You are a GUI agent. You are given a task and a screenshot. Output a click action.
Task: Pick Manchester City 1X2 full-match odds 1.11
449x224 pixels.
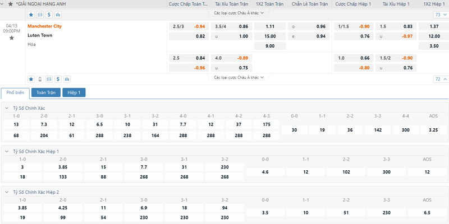270,26
